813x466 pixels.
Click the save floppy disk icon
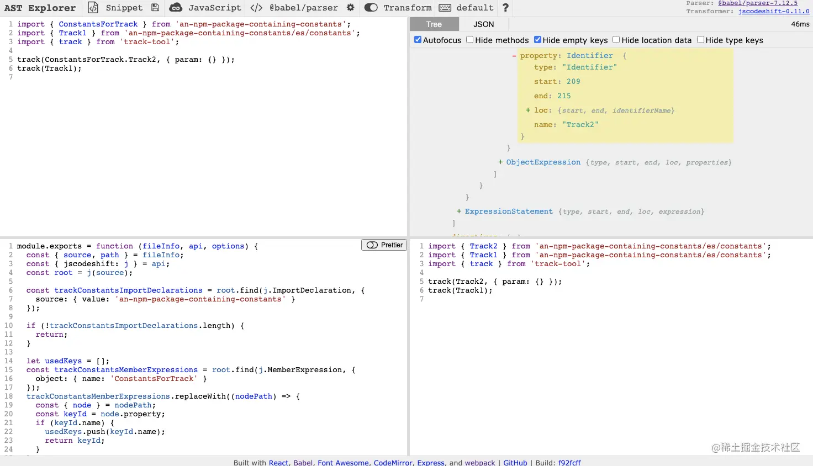click(155, 8)
